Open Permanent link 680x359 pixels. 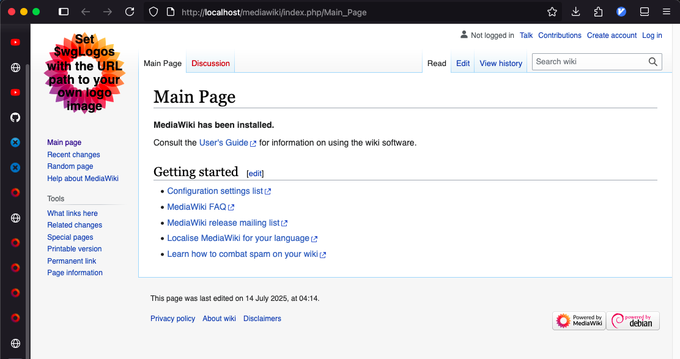tap(72, 261)
